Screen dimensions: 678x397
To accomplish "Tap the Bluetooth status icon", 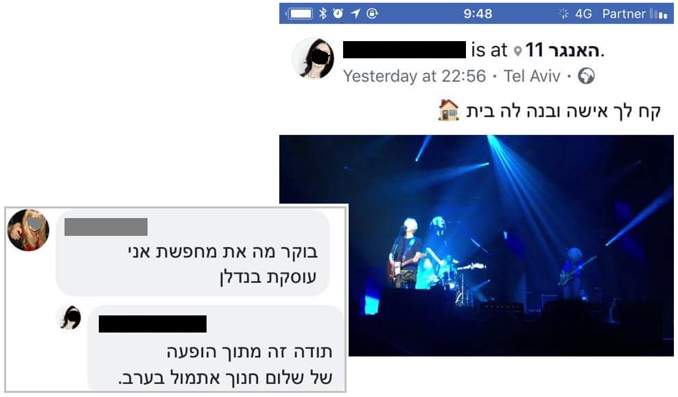I will point(323,14).
